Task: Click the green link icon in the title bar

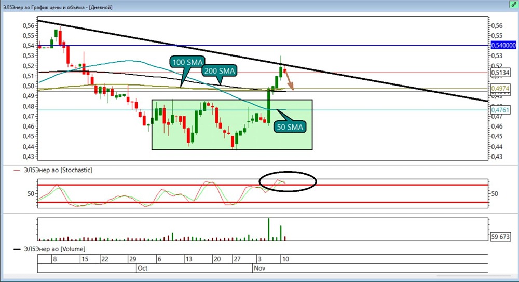Action: (x=513, y=4)
